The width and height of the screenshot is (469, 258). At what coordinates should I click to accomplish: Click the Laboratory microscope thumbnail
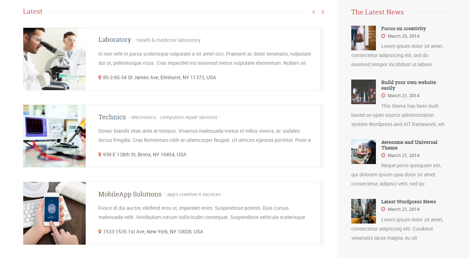coord(54,59)
